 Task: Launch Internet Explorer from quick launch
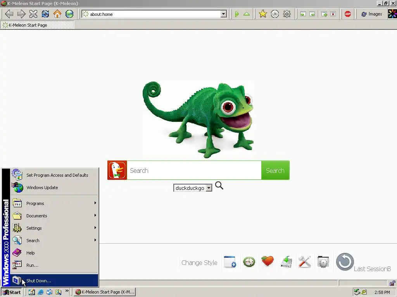click(x=40, y=292)
